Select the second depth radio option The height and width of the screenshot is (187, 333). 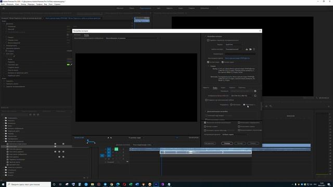[244, 105]
